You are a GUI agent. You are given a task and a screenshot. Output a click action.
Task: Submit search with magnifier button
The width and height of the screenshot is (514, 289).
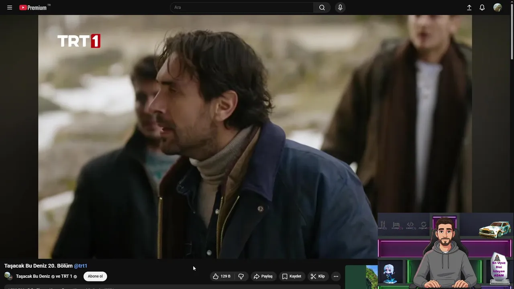[x=322, y=8]
